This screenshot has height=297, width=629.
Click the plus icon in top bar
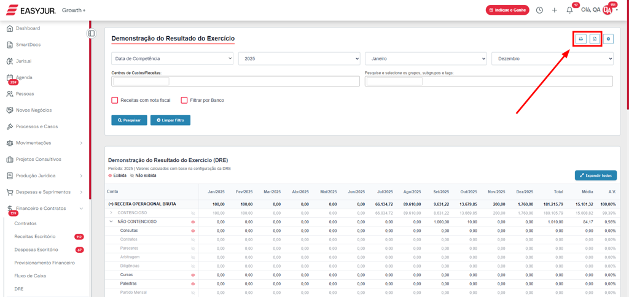(x=554, y=10)
